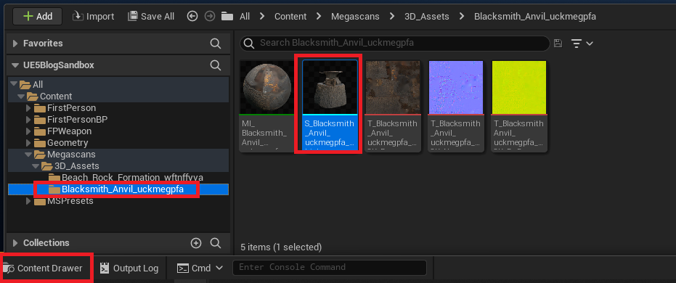Click the Import button
The height and width of the screenshot is (283, 676).
(93, 17)
